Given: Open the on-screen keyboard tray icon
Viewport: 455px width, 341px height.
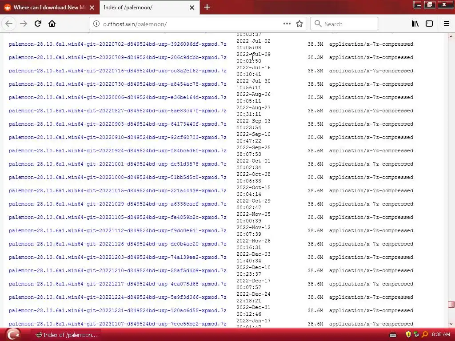Looking at the screenshot, I should [x=393, y=335].
